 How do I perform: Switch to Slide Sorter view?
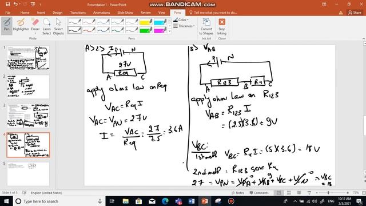[289, 193]
